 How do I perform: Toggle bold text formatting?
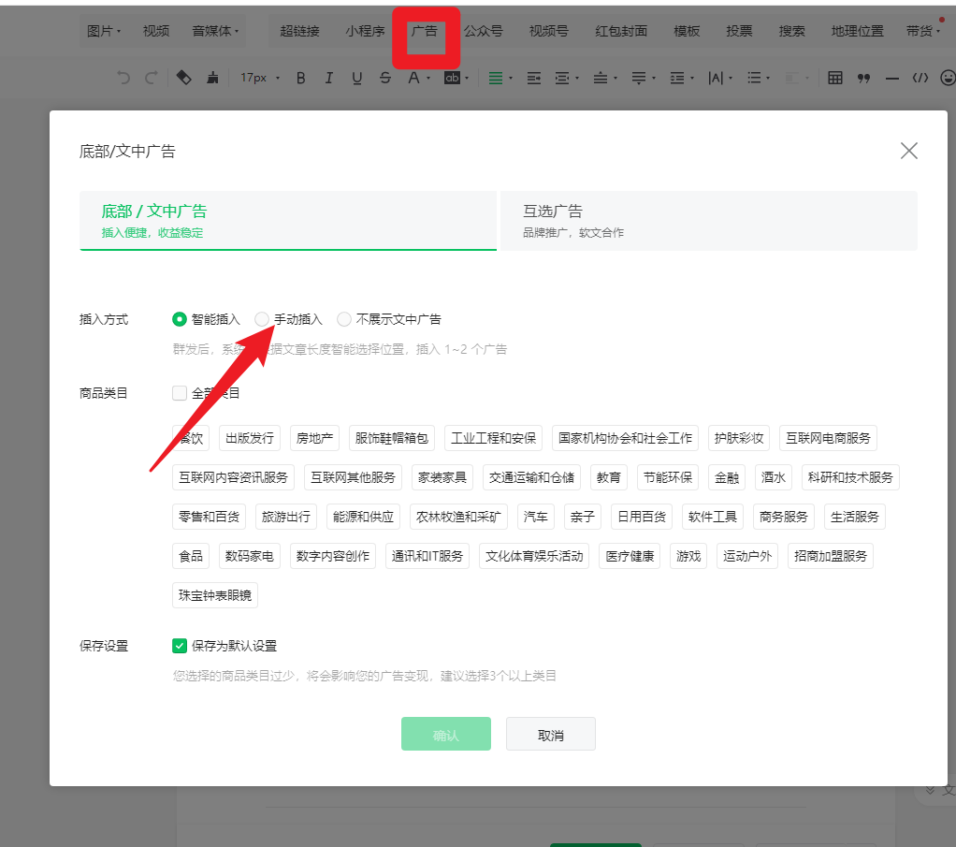point(300,78)
